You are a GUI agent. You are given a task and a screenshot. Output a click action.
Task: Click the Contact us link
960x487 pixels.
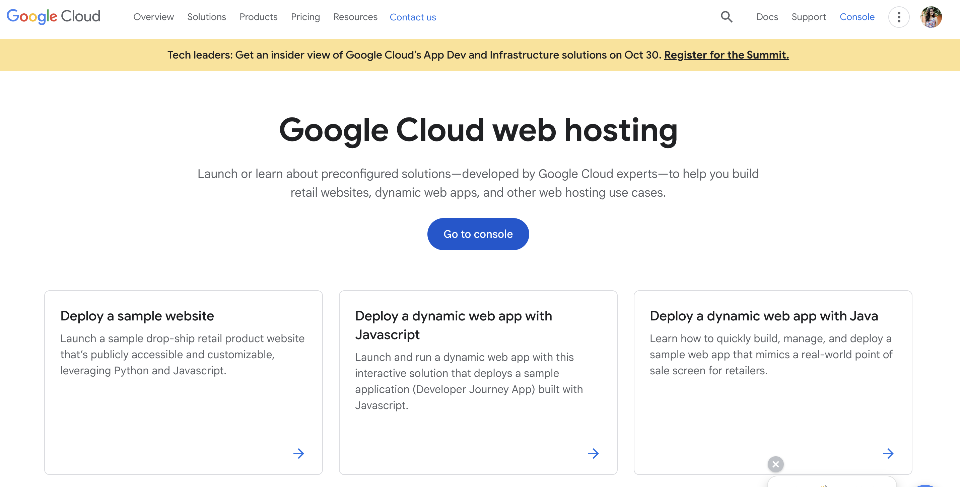(413, 17)
